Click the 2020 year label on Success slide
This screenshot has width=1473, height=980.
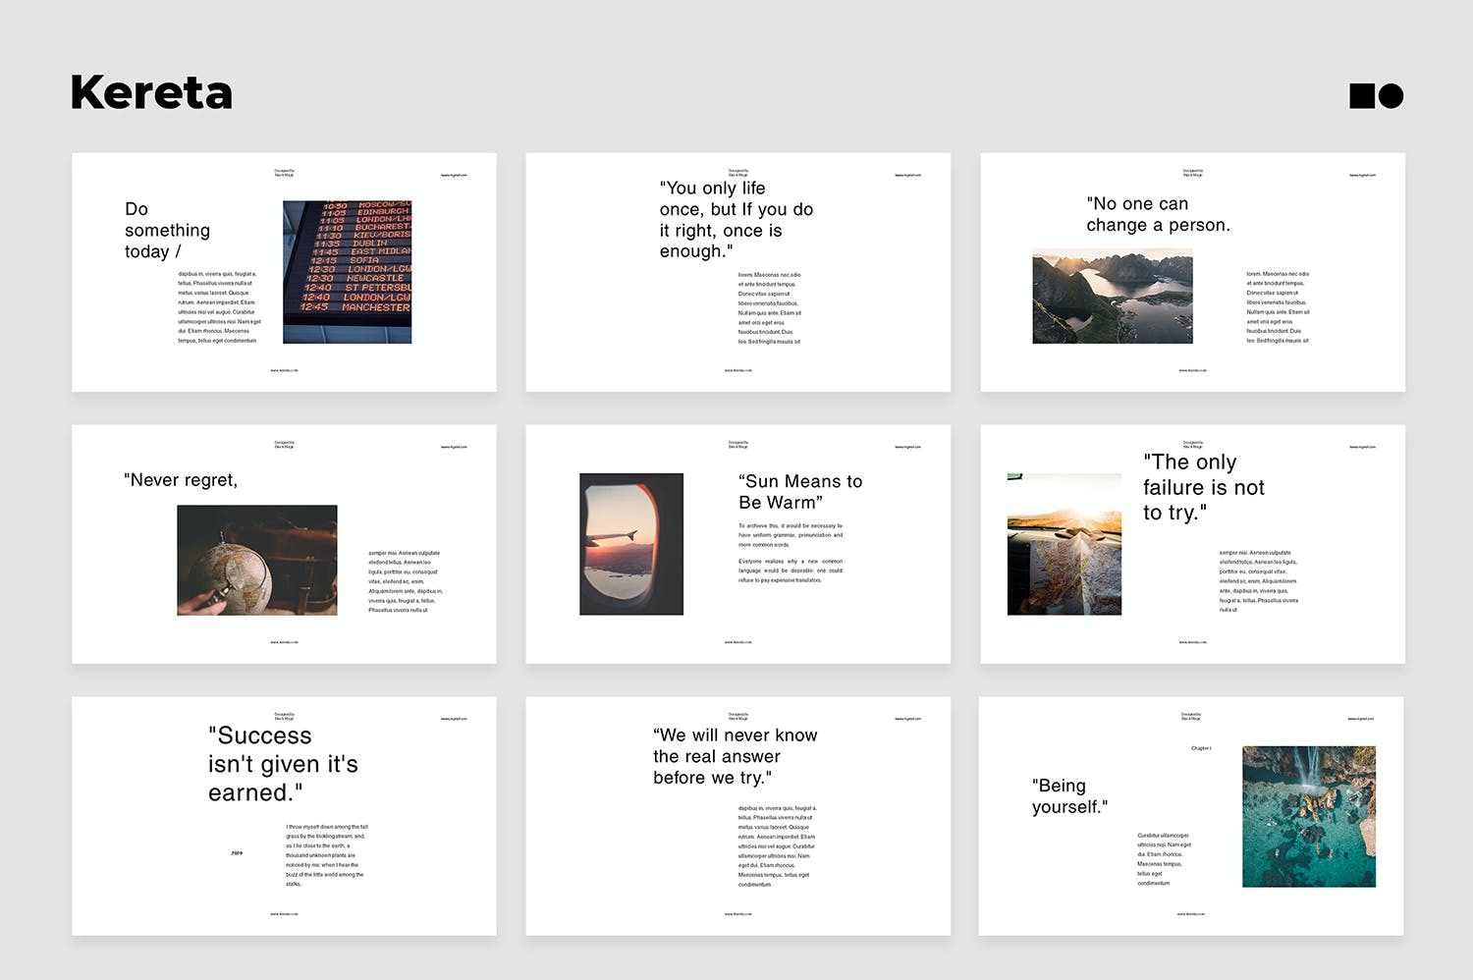tap(237, 853)
